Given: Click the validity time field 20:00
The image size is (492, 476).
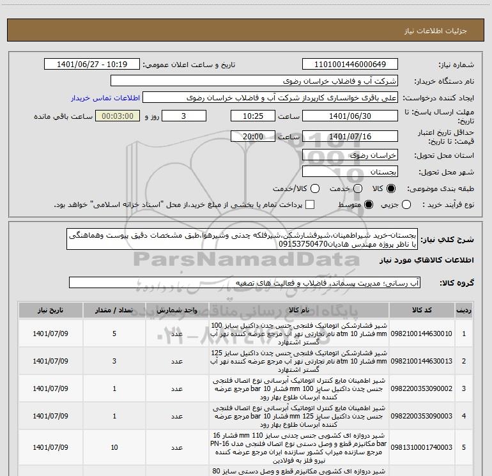Looking at the screenshot, I should coord(253,136).
